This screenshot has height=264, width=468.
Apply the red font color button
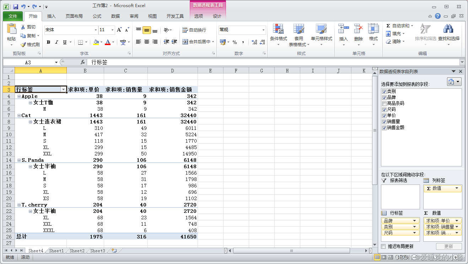pyautogui.click(x=108, y=42)
